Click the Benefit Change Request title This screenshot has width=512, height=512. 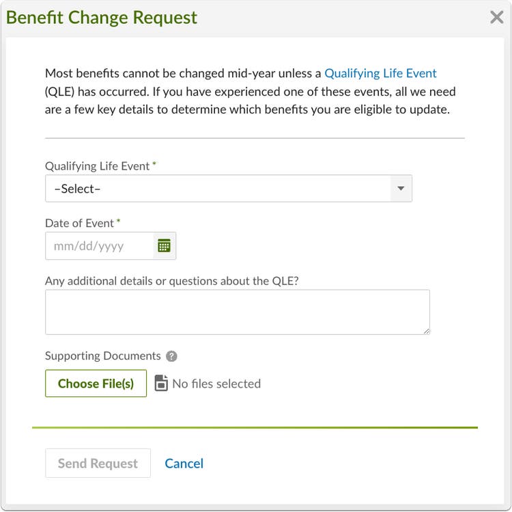pyautogui.click(x=102, y=17)
